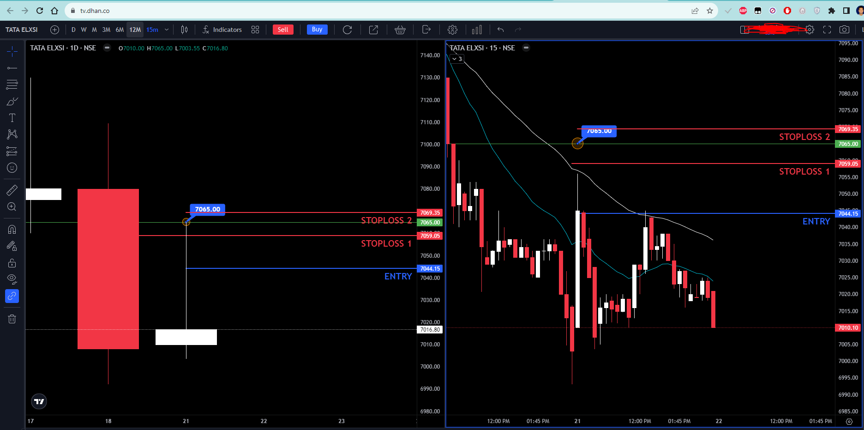This screenshot has width=864, height=430.
Task: Click the red Sell button
Action: (283, 30)
